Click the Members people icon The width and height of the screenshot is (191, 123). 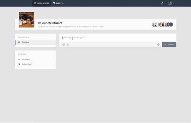pyautogui.click(x=19, y=59)
